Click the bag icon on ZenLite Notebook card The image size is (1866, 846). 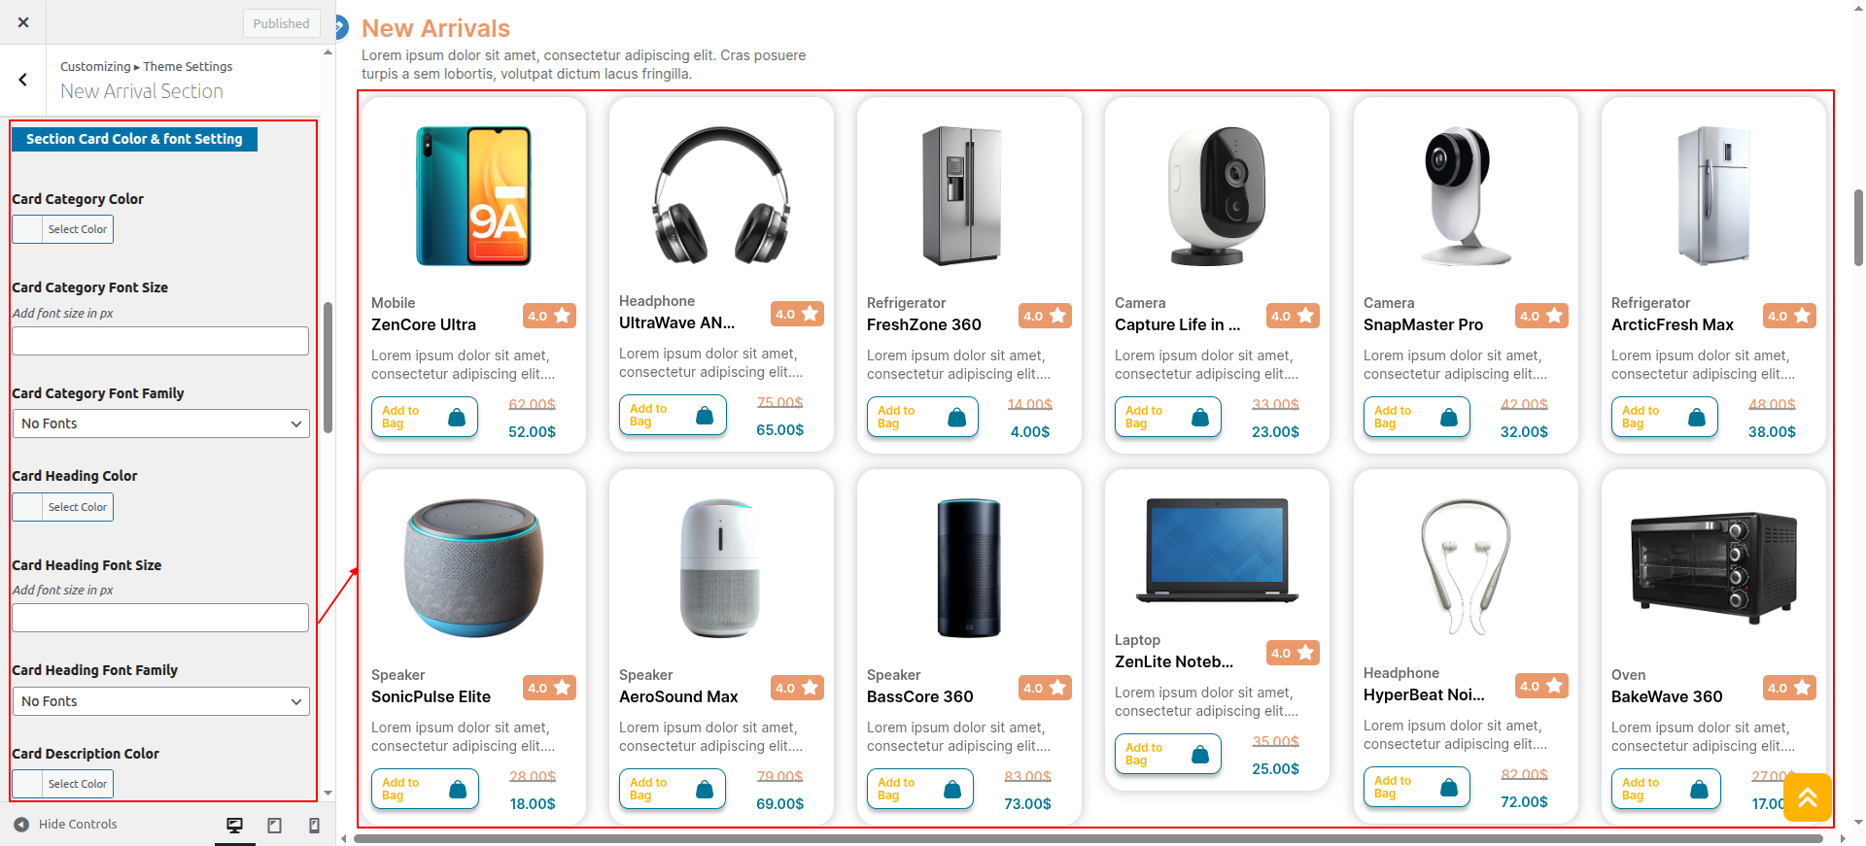pos(1200,755)
